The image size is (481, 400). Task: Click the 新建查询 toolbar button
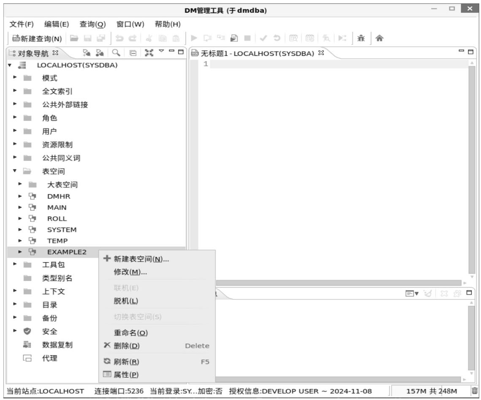pos(37,39)
